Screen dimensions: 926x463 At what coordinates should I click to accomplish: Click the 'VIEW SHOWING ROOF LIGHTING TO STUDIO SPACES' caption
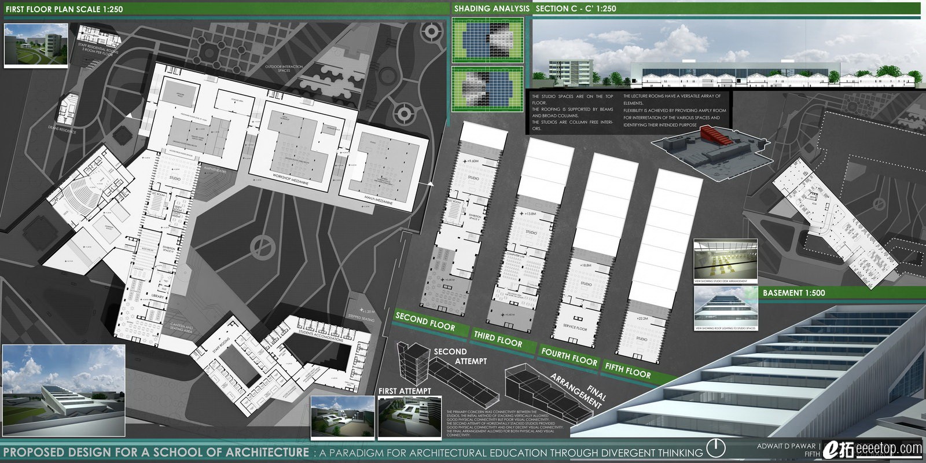tap(725, 329)
